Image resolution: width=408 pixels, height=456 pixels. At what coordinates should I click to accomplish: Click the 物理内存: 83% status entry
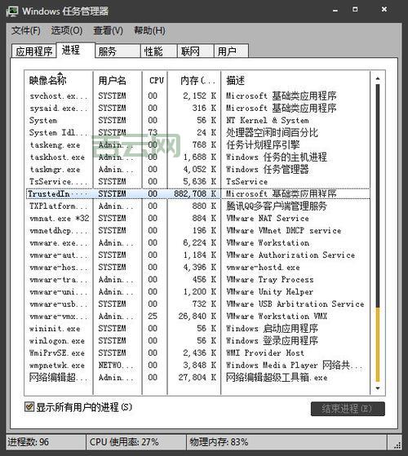(219, 442)
